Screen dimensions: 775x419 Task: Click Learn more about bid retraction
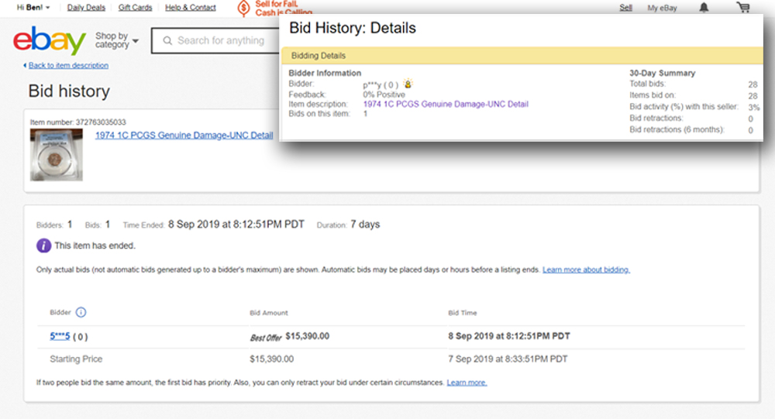click(467, 383)
